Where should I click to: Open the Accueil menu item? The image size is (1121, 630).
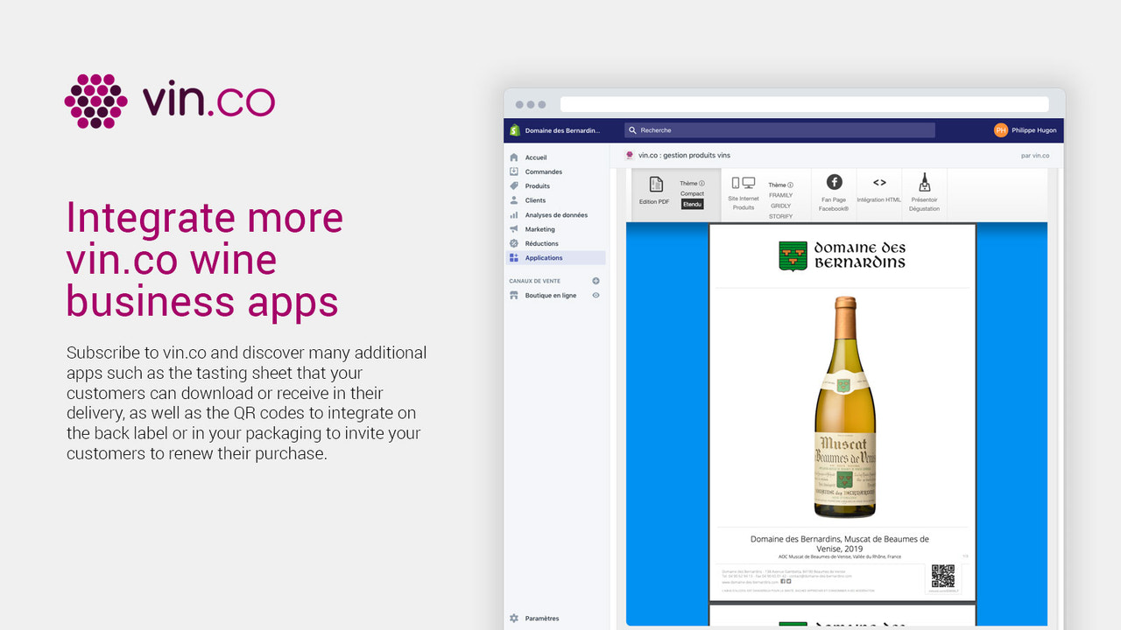click(x=535, y=157)
